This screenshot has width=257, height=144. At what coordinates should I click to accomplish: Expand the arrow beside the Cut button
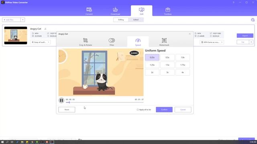click(251, 42)
